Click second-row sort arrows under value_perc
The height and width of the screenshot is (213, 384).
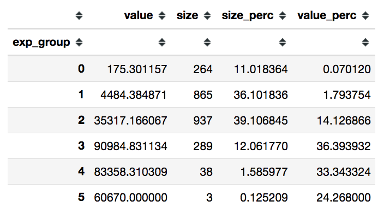[x=365, y=43]
